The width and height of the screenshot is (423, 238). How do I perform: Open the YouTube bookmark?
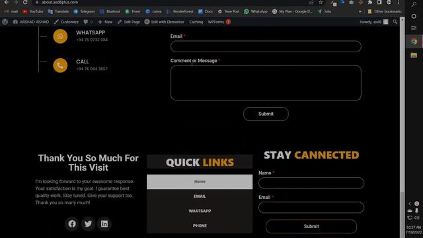(x=33, y=12)
